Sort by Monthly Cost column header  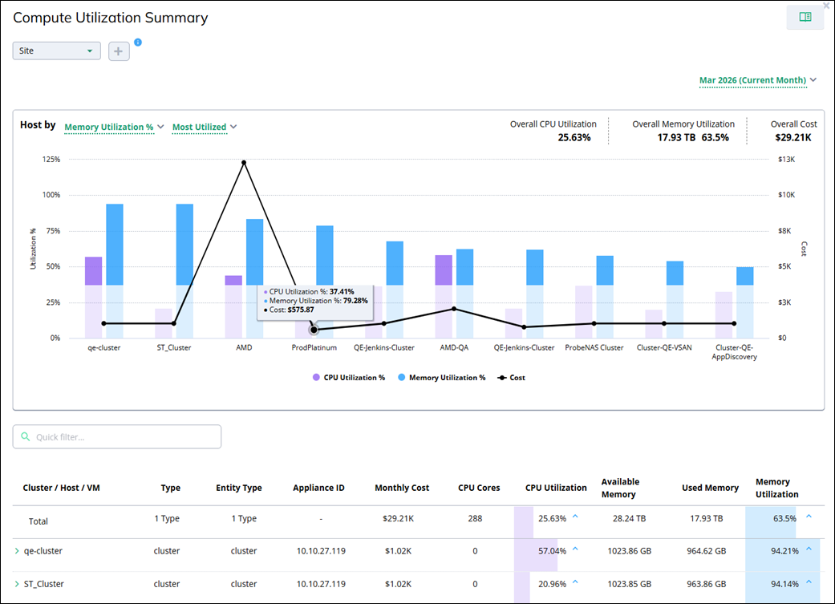click(401, 488)
